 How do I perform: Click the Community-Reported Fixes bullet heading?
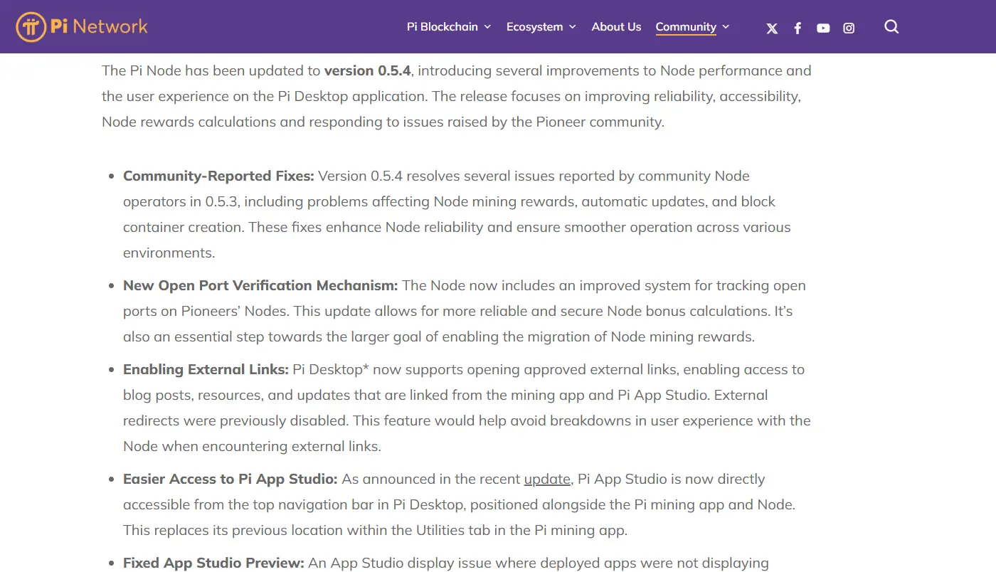[x=218, y=176]
